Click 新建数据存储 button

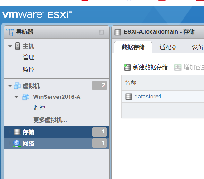146,67
